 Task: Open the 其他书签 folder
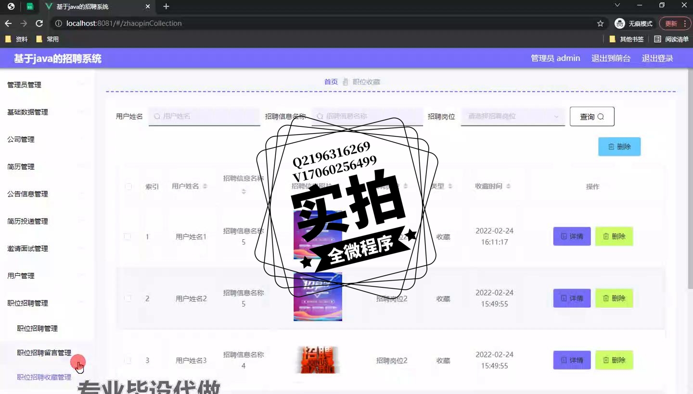tap(626, 39)
